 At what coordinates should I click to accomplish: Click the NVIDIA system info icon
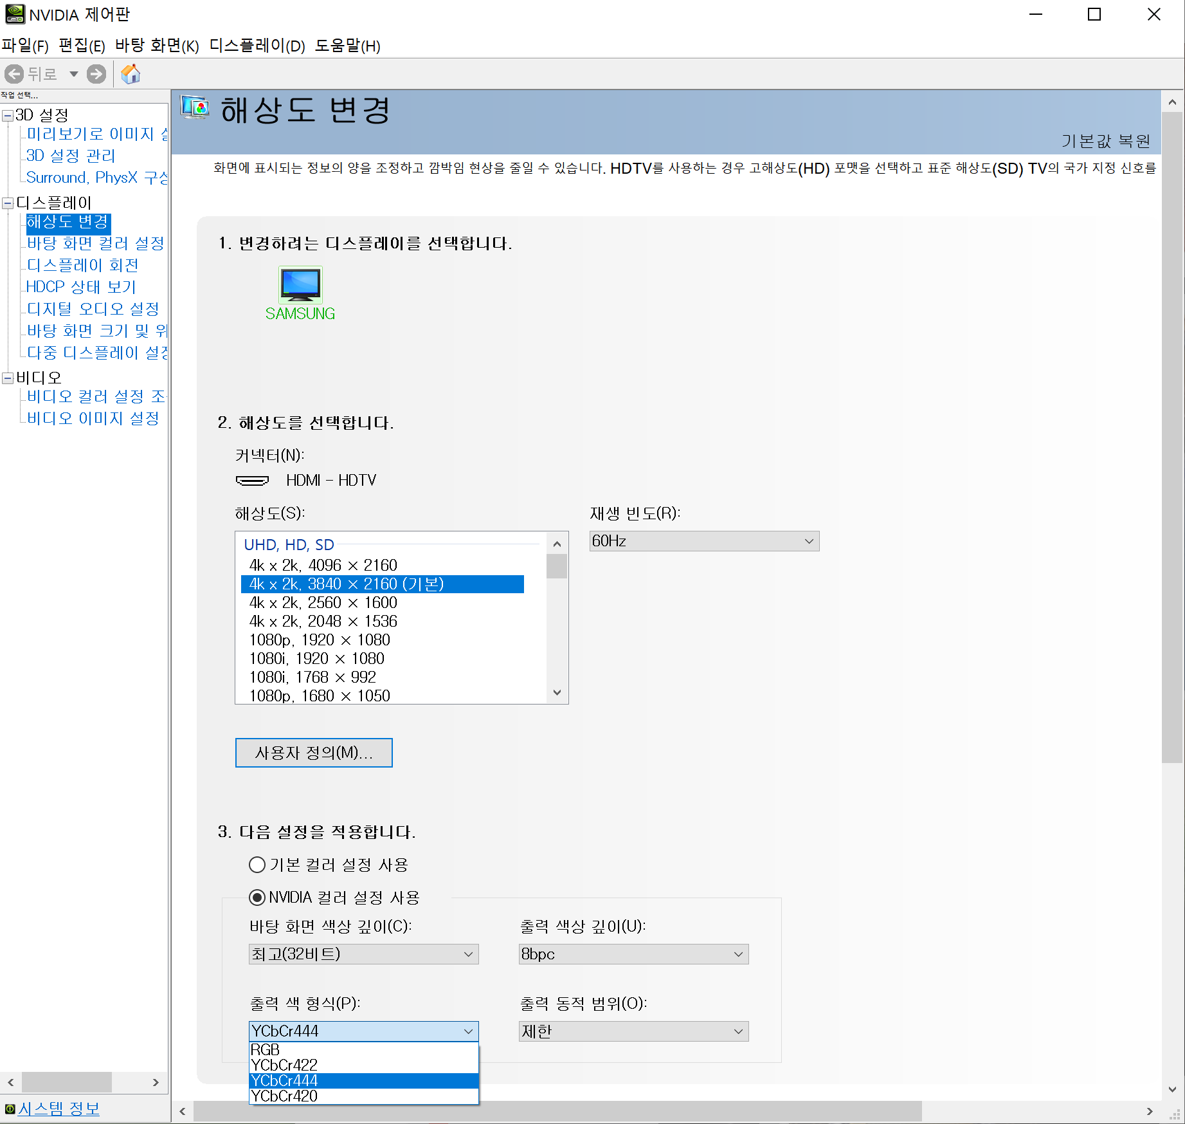10,1109
